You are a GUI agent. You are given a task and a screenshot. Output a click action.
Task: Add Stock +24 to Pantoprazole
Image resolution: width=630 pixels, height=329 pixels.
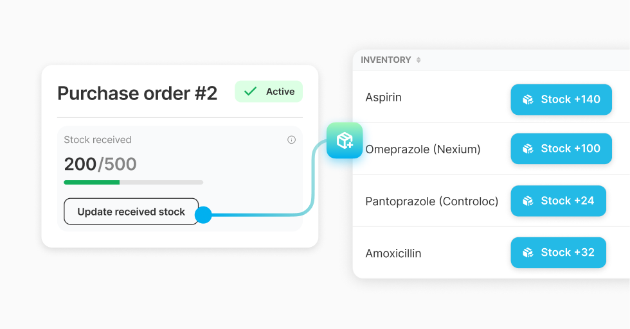pos(558,201)
